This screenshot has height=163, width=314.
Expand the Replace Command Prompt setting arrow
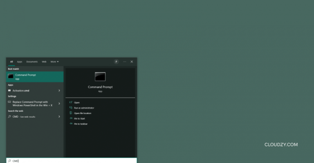click(x=59, y=104)
